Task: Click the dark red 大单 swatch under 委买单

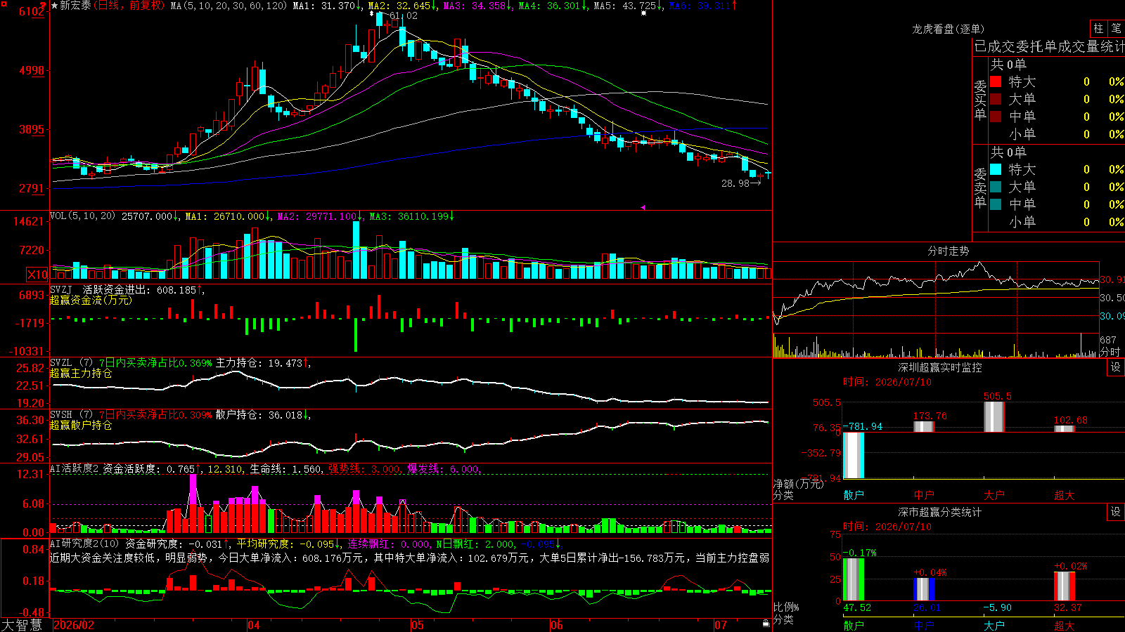Action: point(996,99)
